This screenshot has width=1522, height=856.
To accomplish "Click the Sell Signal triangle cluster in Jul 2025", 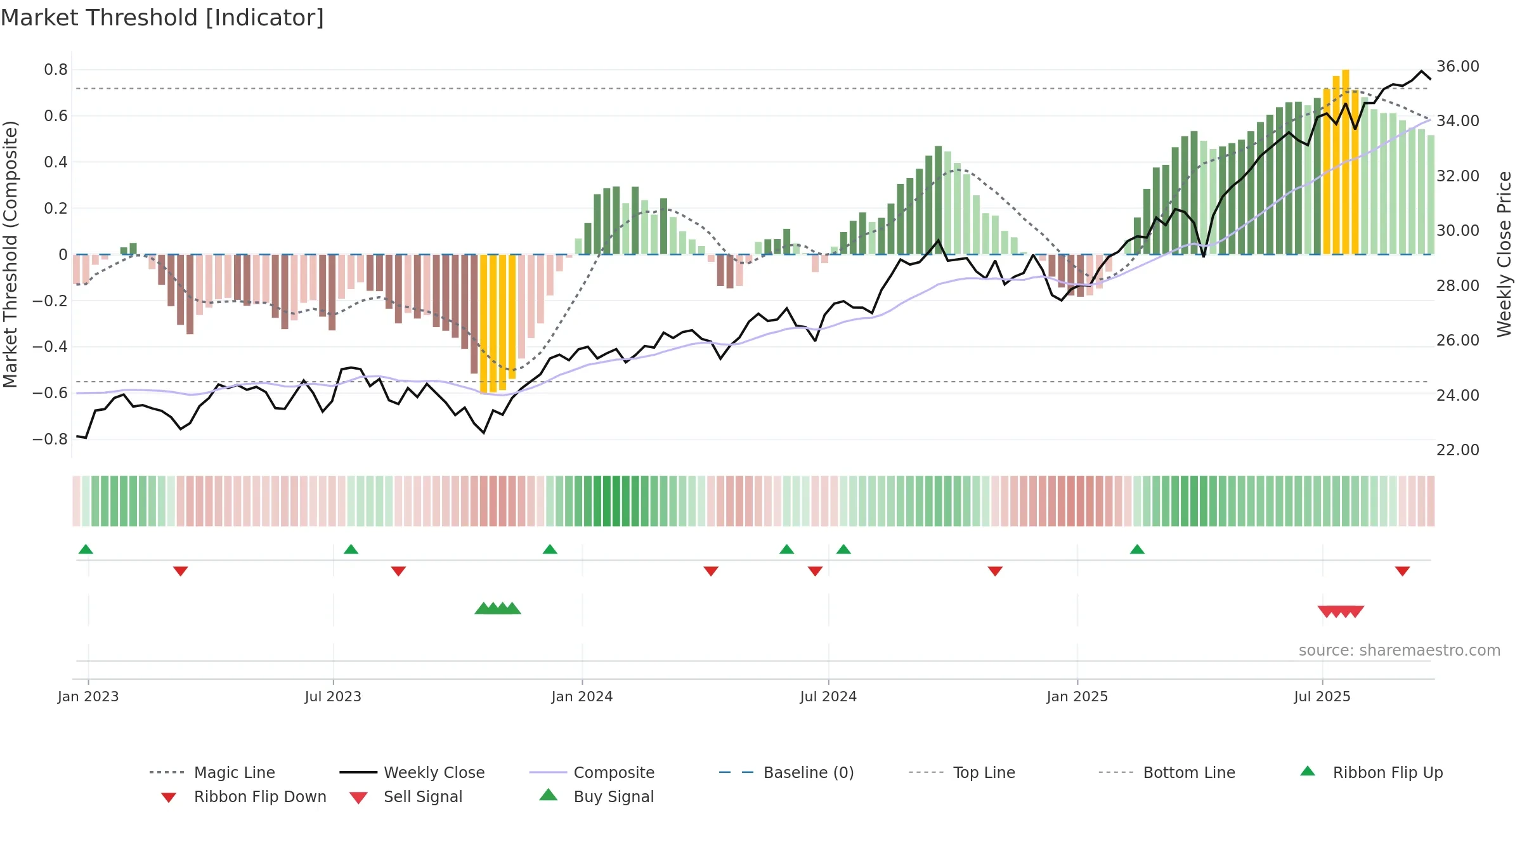I will [1341, 611].
